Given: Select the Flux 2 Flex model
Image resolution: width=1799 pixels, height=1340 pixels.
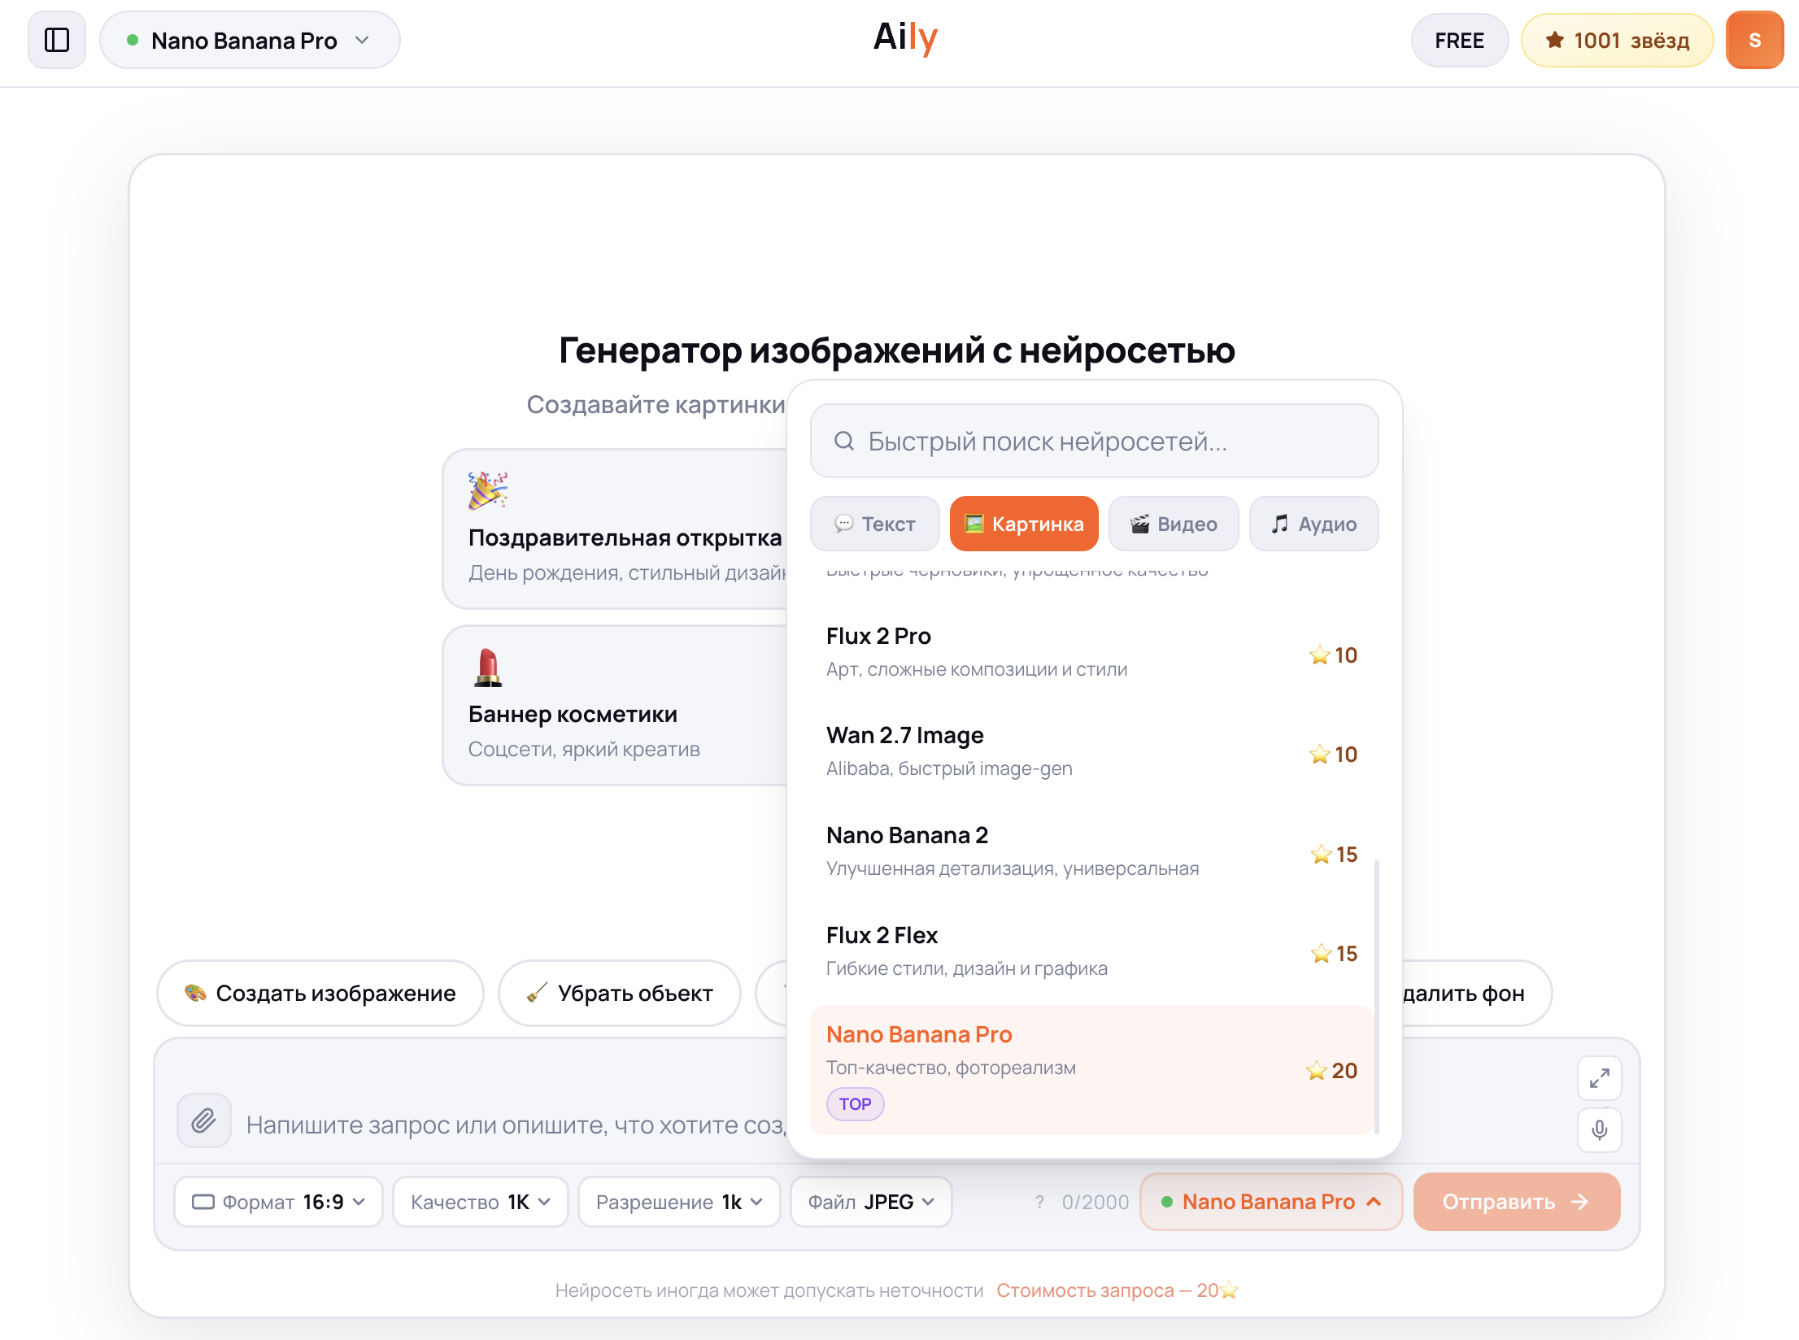Looking at the screenshot, I should tap(1091, 951).
